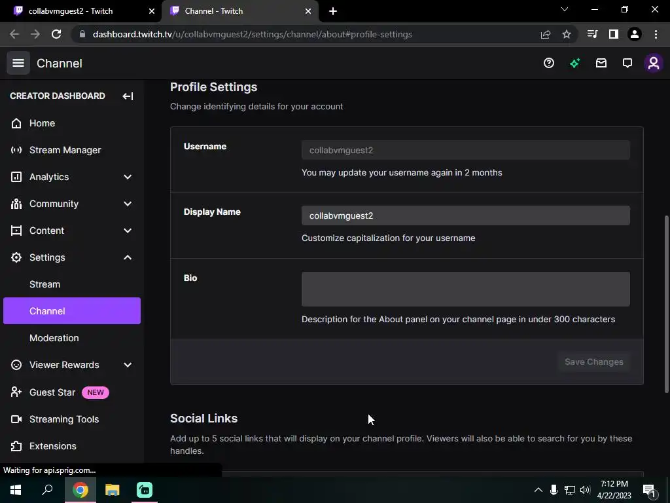Expand the Content section chevron
Screen dimensions: 670x503
(128, 231)
